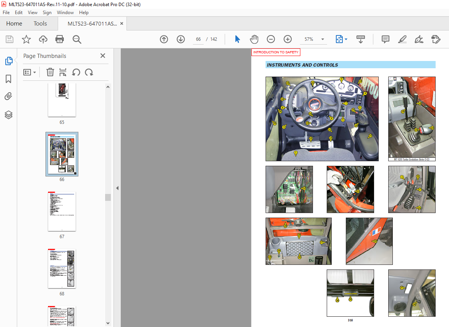The width and height of the screenshot is (449, 327).
Task: Rotate the page counterclockwise
Action: [x=76, y=72]
